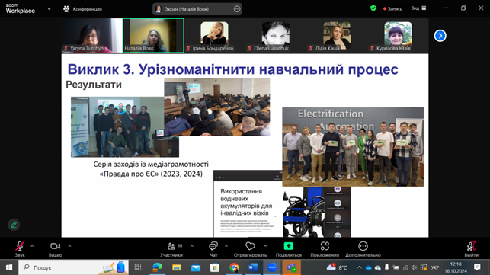This screenshot has height=275, width=490.
Task: Expand participants options arrow beside Участники
Action: (x=191, y=246)
